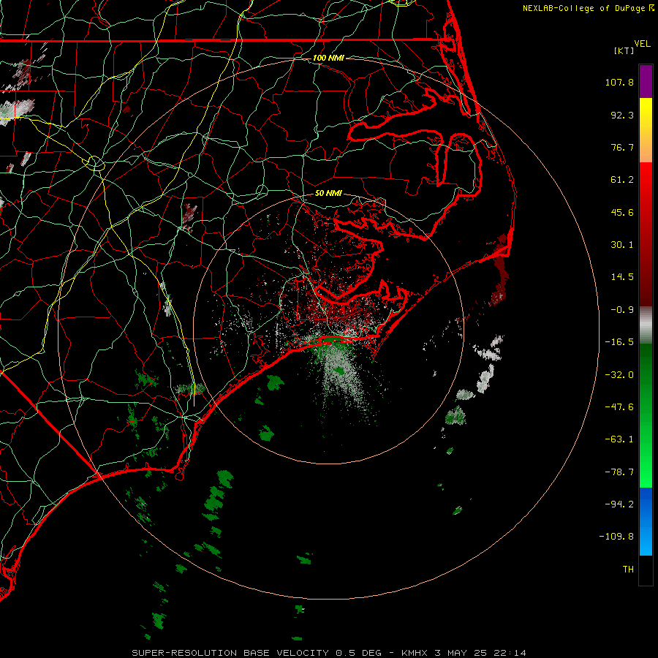Click the -0.9 velocity scale value

tap(622, 310)
